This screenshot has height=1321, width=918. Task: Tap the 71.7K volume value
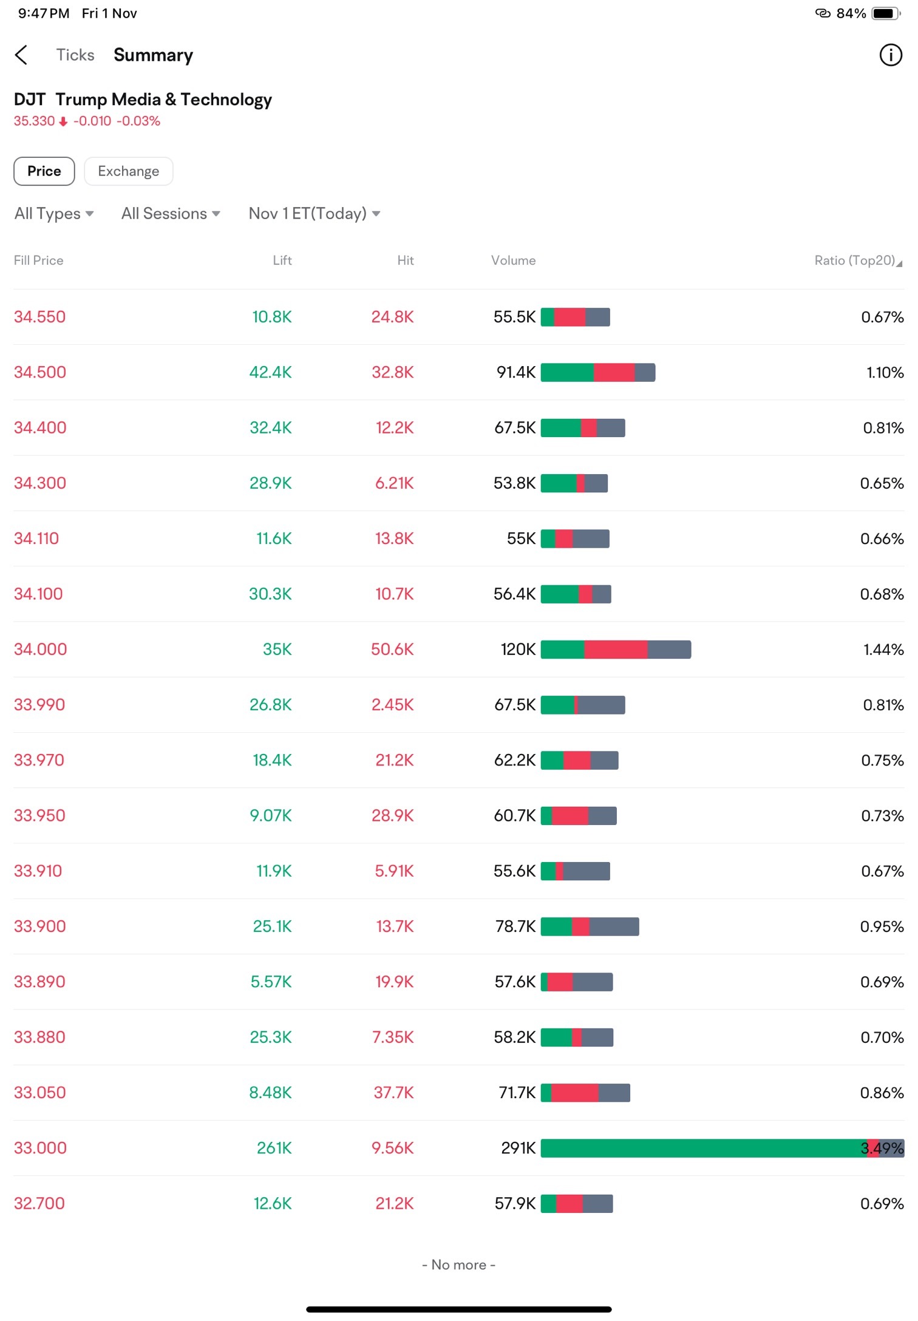tap(517, 1092)
